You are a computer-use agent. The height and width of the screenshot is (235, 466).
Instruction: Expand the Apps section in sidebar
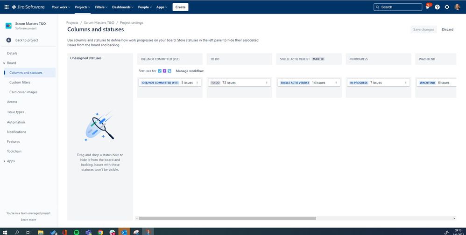4,161
